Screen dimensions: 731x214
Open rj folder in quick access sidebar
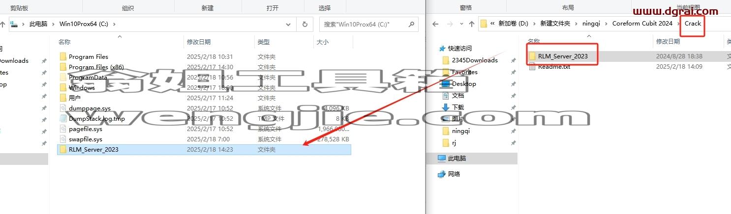(454, 142)
